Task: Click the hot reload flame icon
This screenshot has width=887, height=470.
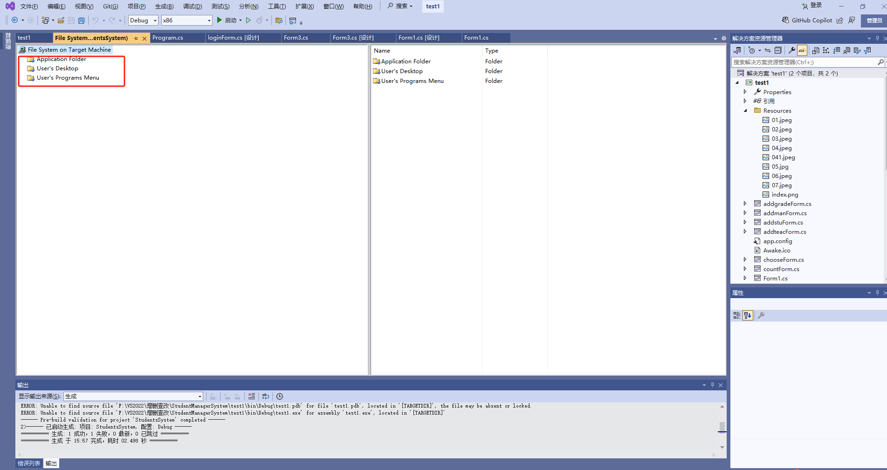Action: click(x=260, y=20)
